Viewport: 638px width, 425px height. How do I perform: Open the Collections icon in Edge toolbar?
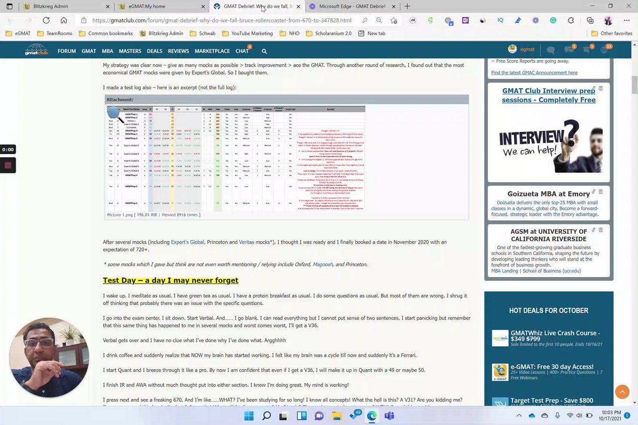[x=590, y=20]
